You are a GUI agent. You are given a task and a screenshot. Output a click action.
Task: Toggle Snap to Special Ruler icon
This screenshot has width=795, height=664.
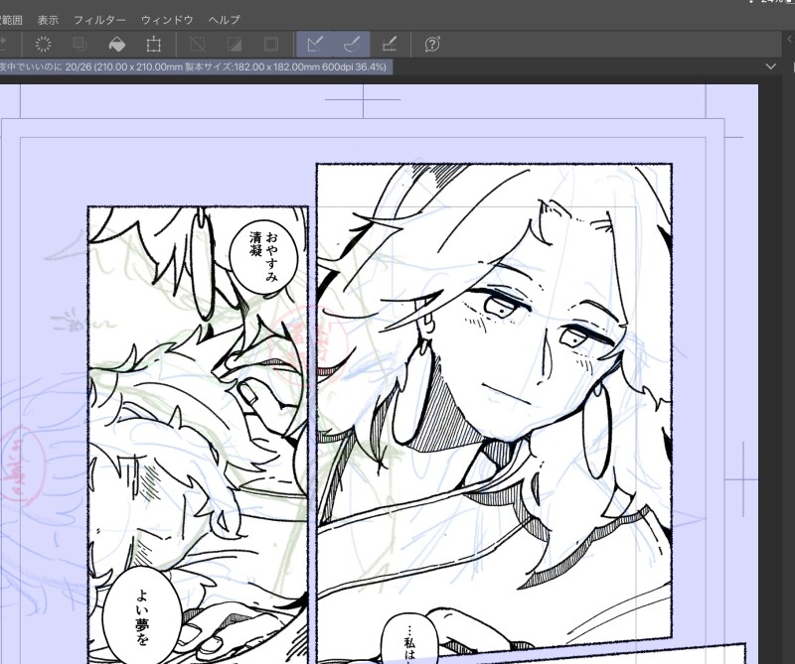(352, 45)
